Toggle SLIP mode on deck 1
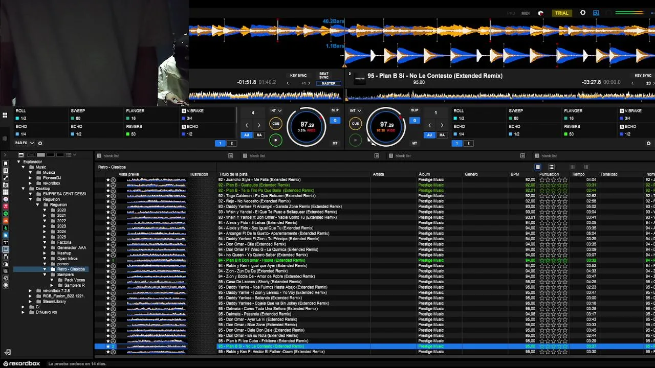This screenshot has width=655, height=368. (335, 110)
